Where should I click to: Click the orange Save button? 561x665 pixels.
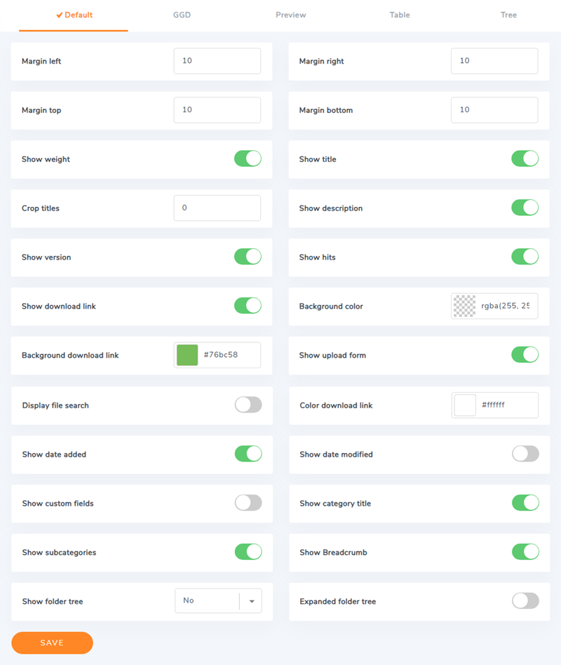click(52, 643)
